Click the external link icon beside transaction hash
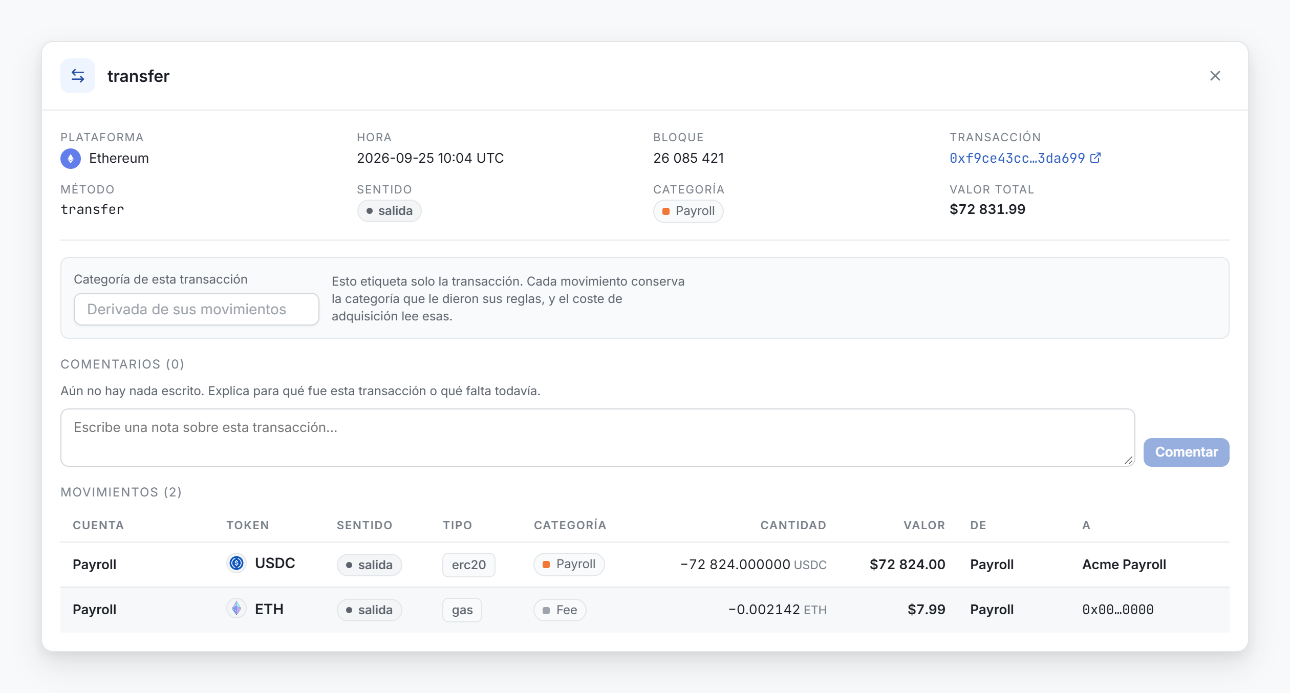Image resolution: width=1290 pixels, height=693 pixels. pos(1095,158)
